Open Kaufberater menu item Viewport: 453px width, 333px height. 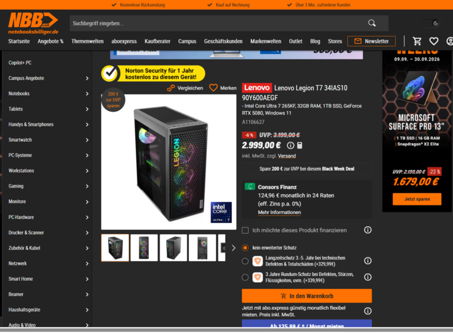click(x=158, y=41)
